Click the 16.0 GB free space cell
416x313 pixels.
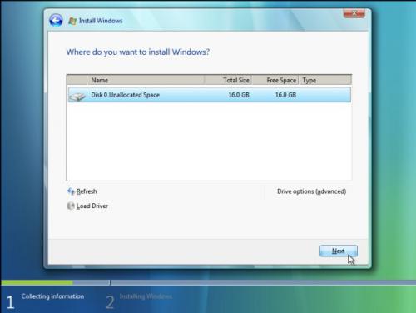(x=285, y=95)
